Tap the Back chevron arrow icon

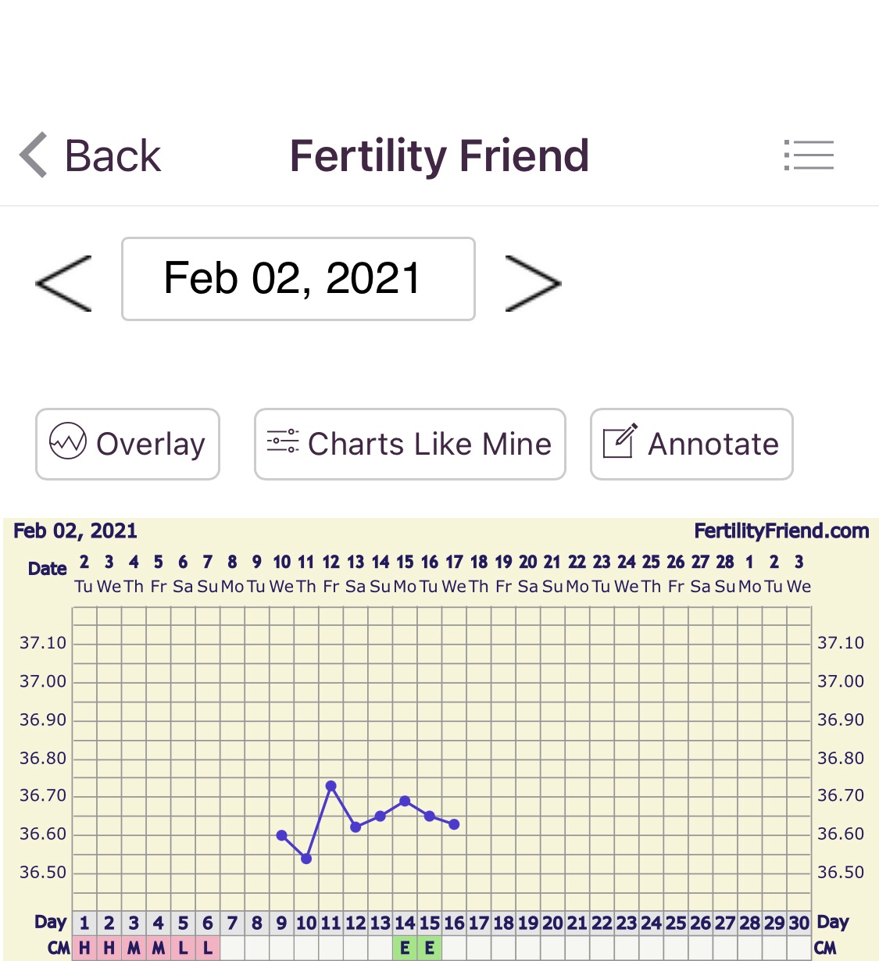[34, 155]
